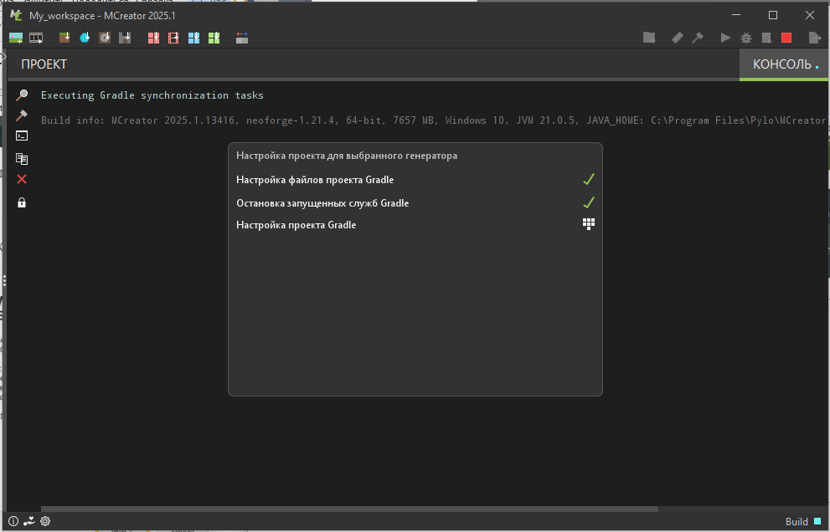Click the terminal prompt icon in console sidebar
The height and width of the screenshot is (532, 830).
(22, 136)
